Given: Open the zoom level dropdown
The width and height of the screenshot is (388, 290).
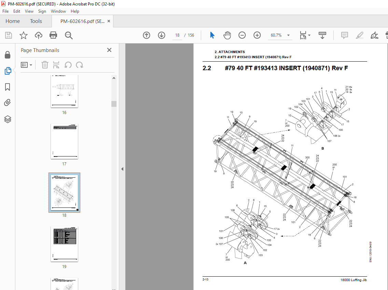Looking at the screenshot, I should tap(288, 35).
